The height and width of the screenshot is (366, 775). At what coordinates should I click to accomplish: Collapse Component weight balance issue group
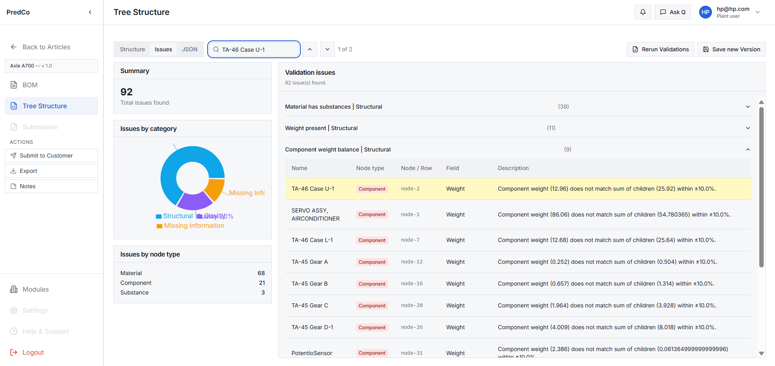point(748,149)
